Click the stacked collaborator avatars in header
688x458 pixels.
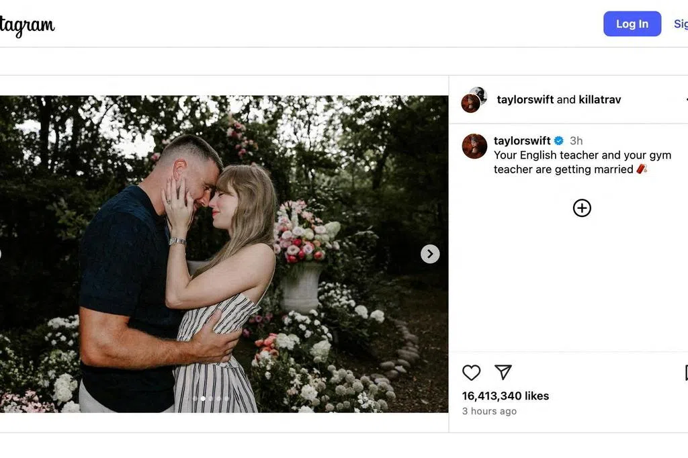[x=474, y=99]
